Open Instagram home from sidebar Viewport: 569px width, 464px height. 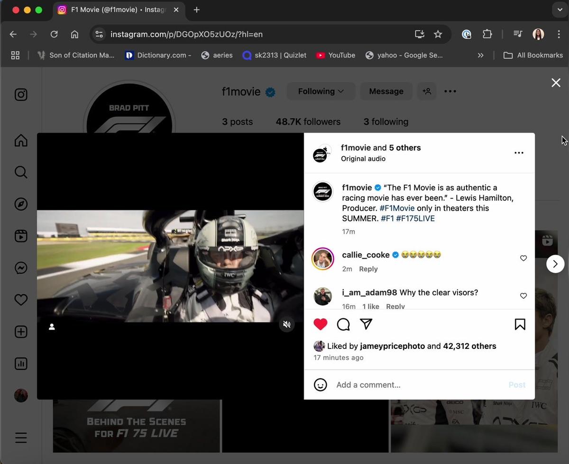(x=21, y=140)
